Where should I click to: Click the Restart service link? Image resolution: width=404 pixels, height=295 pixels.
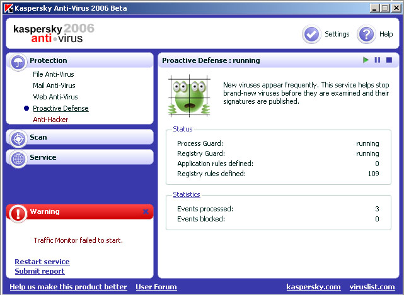(42, 262)
